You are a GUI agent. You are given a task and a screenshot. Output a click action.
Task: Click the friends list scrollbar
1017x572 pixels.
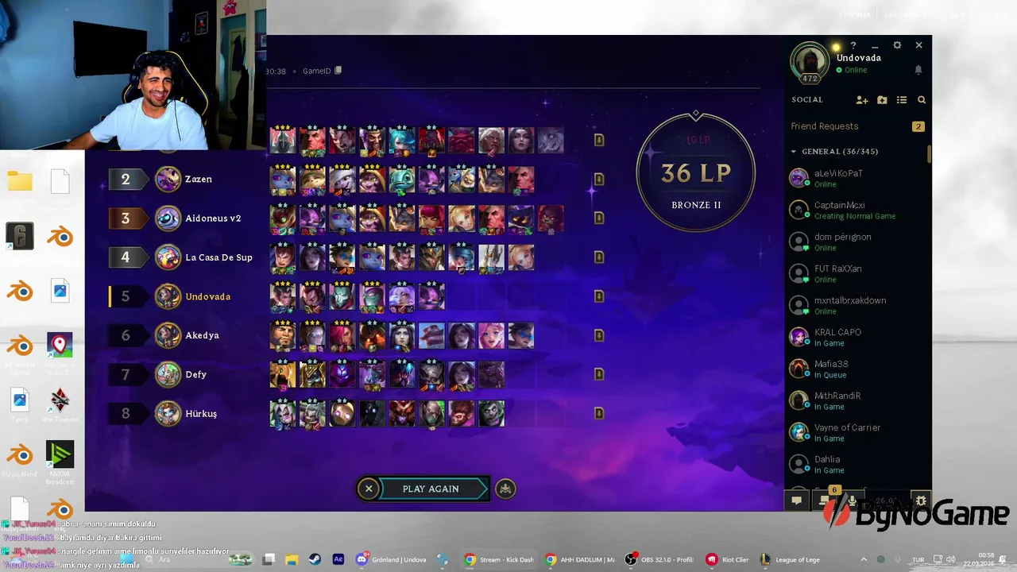(x=929, y=155)
